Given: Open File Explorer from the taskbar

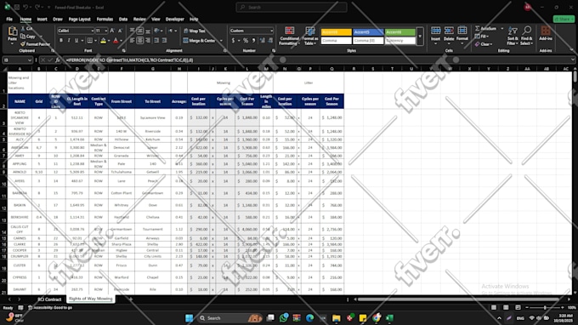Looking at the screenshot, I should pos(337,318).
